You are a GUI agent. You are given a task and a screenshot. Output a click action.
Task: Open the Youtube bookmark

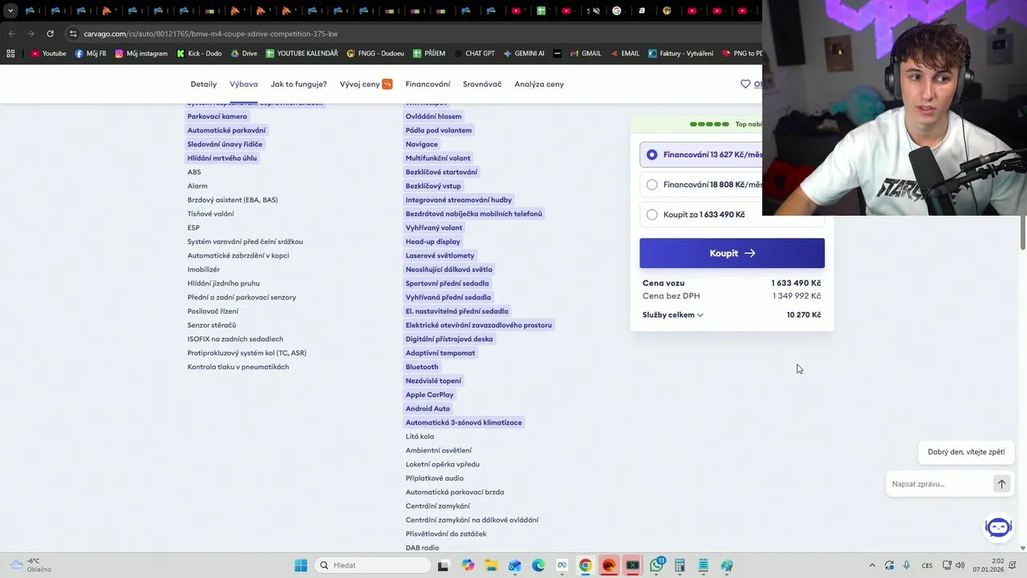48,54
